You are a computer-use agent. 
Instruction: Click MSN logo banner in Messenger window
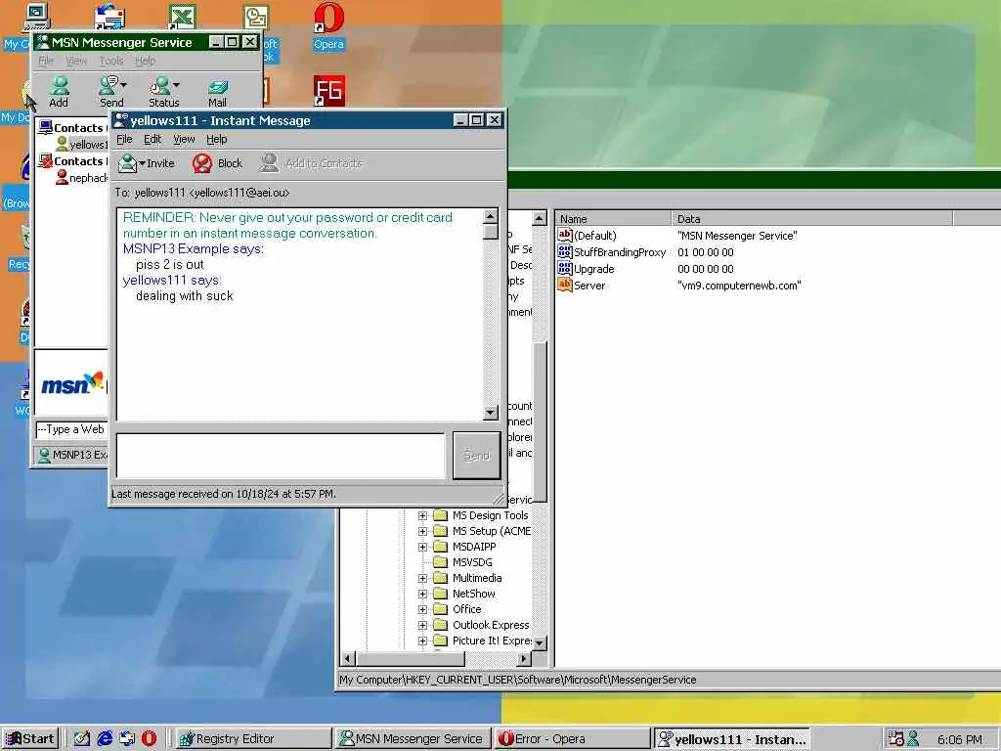coord(71,383)
